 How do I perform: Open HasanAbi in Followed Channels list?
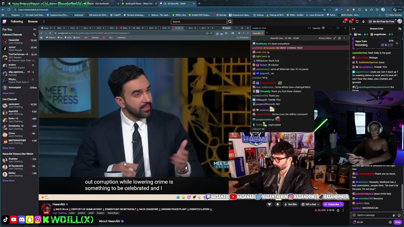click(19, 41)
